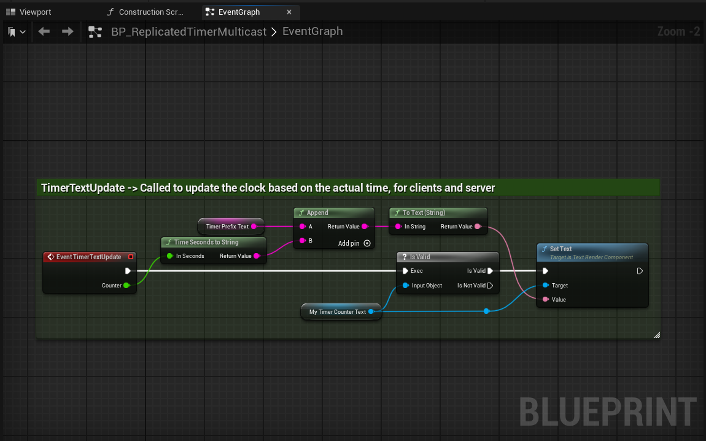Click the Timer Prefix Text output pin
The image size is (706, 441).
(254, 226)
